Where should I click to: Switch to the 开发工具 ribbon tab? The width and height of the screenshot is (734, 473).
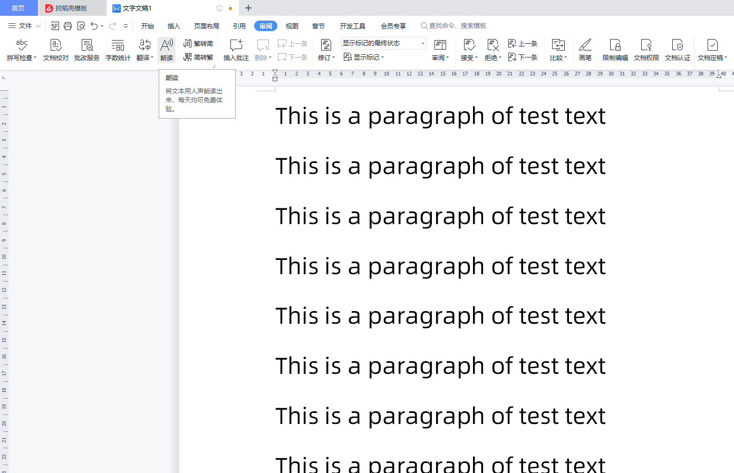(x=352, y=26)
